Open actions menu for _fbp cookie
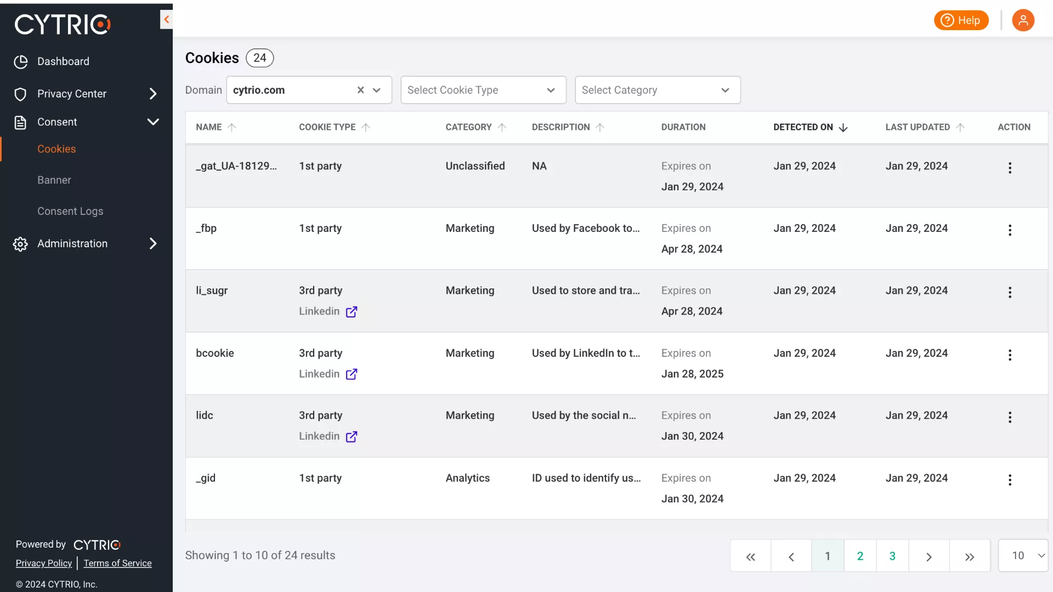Image resolution: width=1053 pixels, height=592 pixels. coord(1010,230)
